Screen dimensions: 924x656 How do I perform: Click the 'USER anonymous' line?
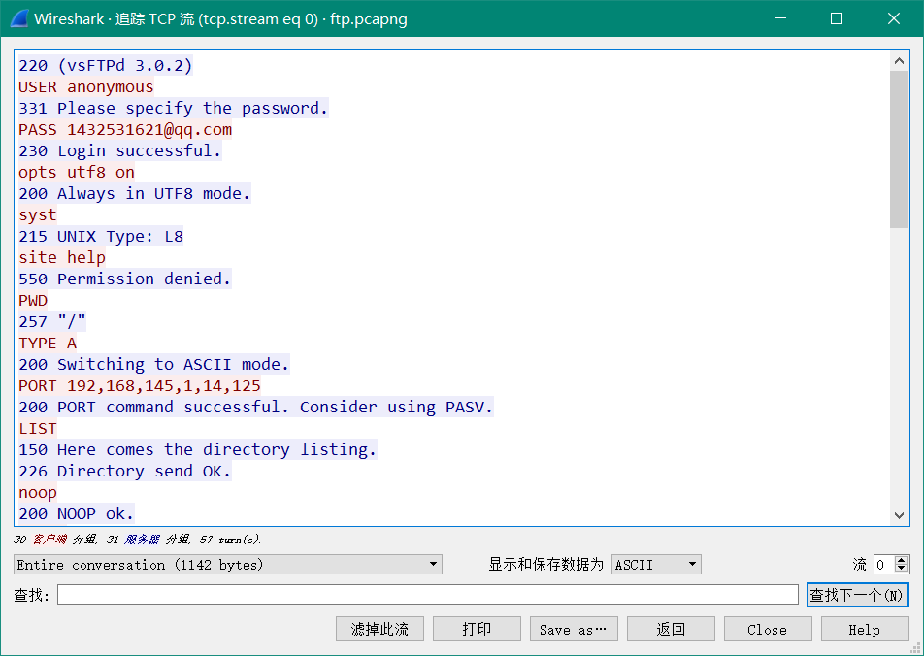[x=86, y=86]
